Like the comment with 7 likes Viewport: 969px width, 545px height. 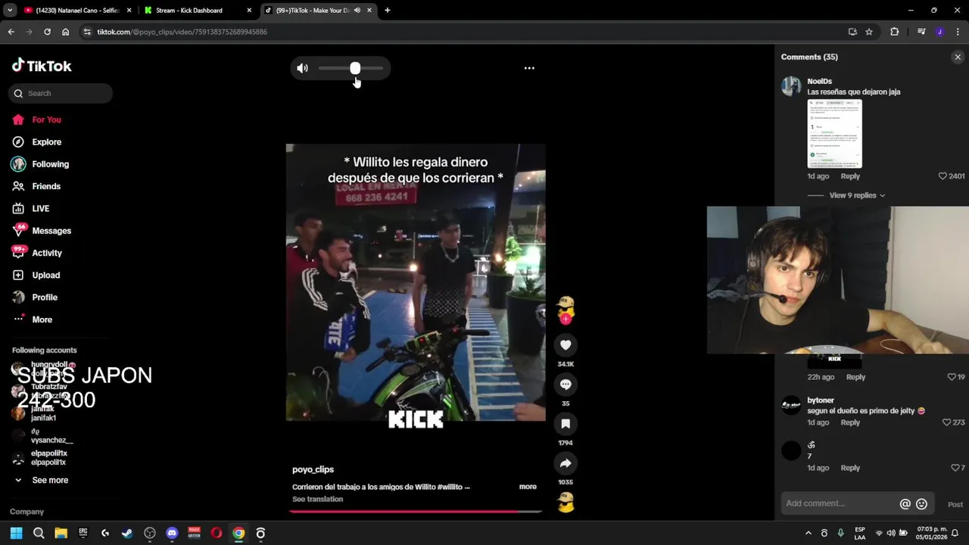click(955, 468)
